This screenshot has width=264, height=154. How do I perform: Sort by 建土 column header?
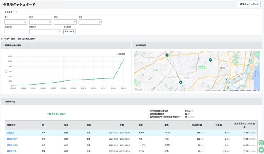tap(44, 125)
